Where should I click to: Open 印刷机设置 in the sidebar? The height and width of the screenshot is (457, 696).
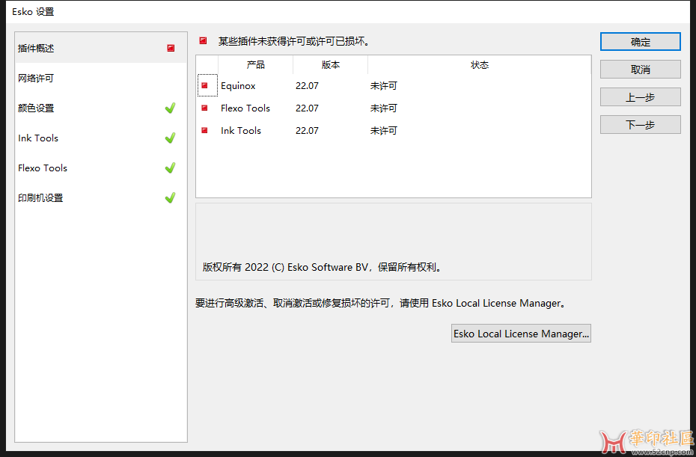(101, 198)
